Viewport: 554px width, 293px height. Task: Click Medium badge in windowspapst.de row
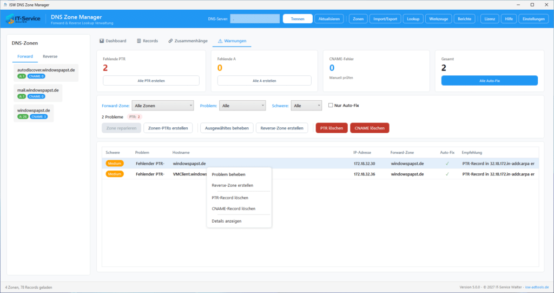(x=115, y=164)
